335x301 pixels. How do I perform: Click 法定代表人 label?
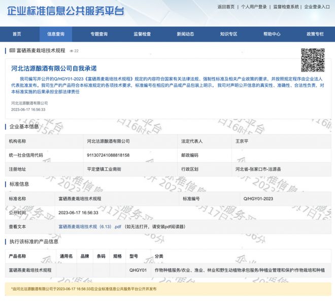coord(192,141)
